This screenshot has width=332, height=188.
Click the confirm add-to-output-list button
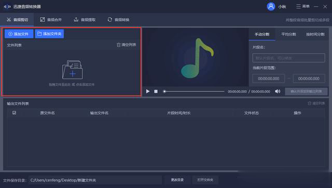[x=306, y=91]
